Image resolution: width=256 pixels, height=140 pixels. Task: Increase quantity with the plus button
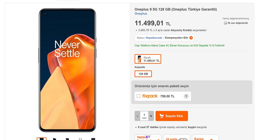[151, 116]
